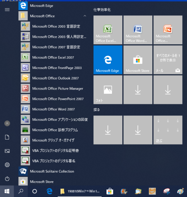Open the Paint palette taskbar icon

point(181,191)
